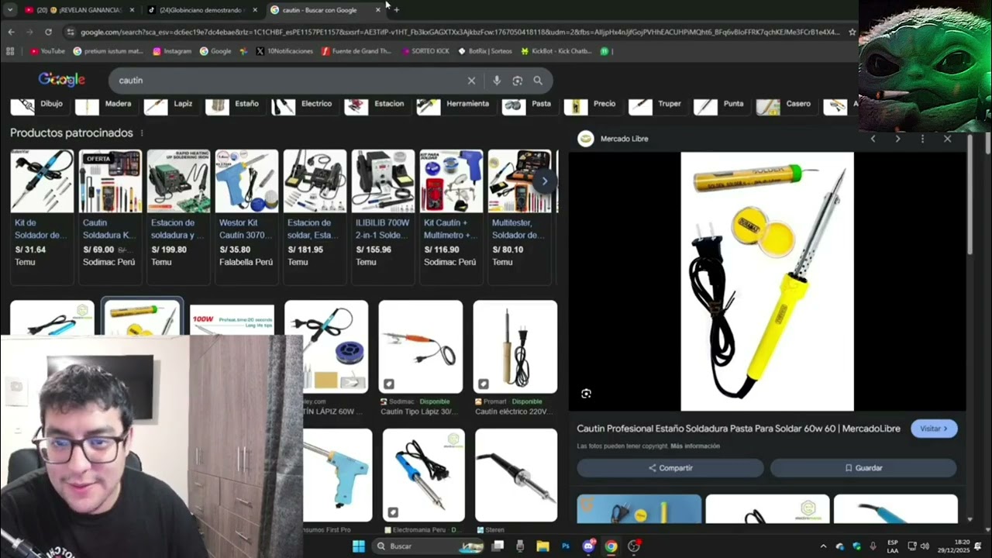992x558 pixels.
Task: Filter images by Madera chip
Action: point(105,104)
